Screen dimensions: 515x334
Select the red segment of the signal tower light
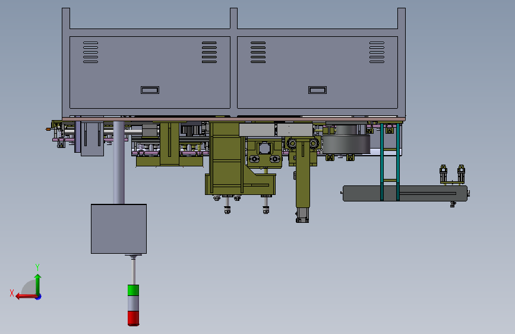click(133, 318)
